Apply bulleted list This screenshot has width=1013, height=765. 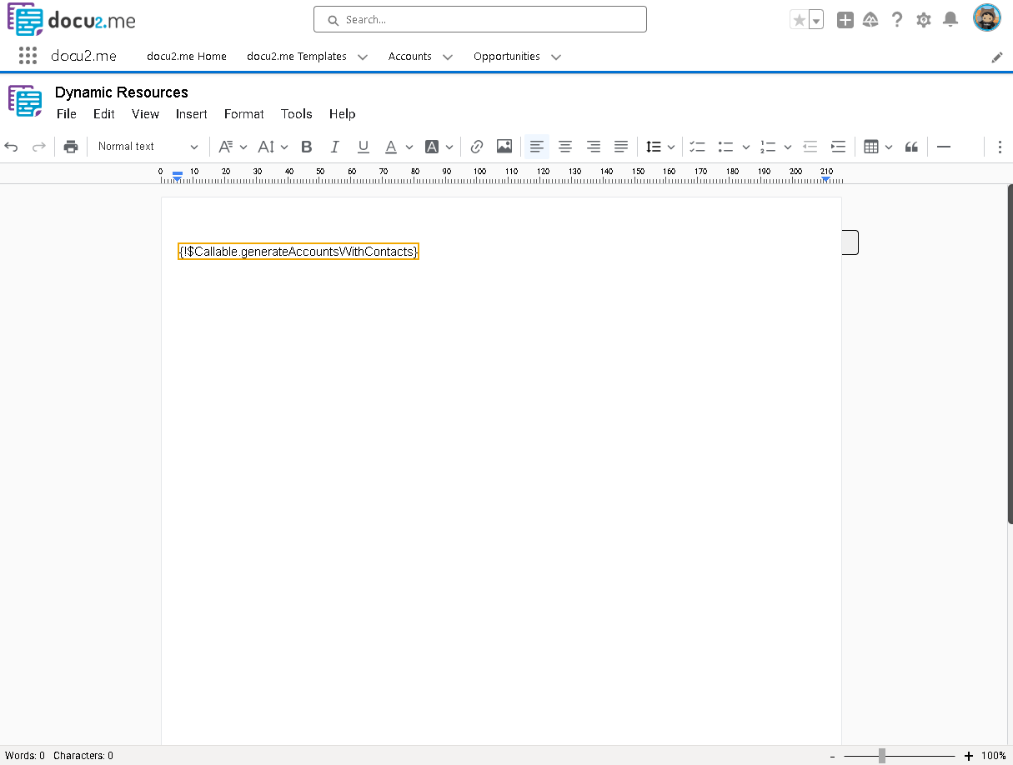click(x=726, y=147)
